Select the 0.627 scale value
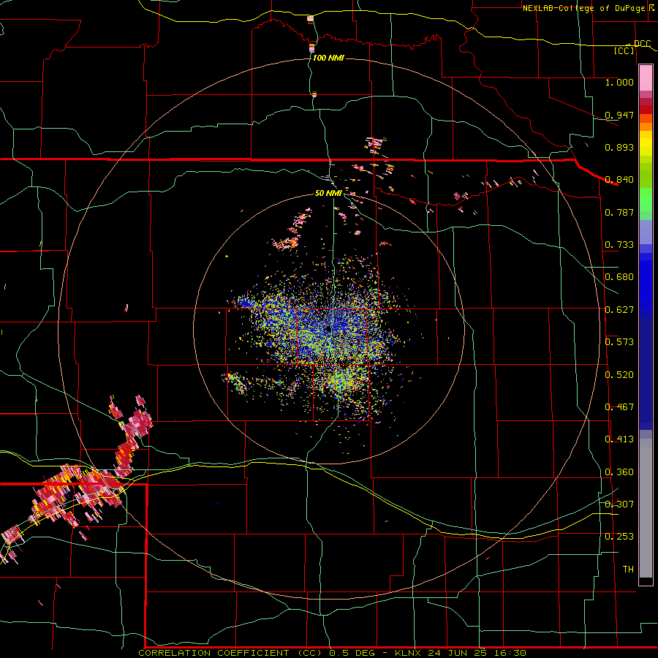 coord(619,310)
